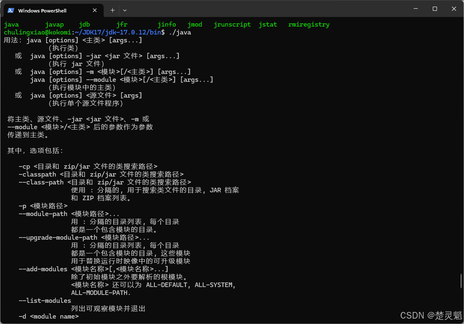Close the terminal window
464x324 pixels.
click(x=454, y=9)
